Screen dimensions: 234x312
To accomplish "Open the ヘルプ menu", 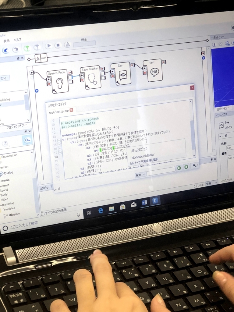I will pos(17,40).
